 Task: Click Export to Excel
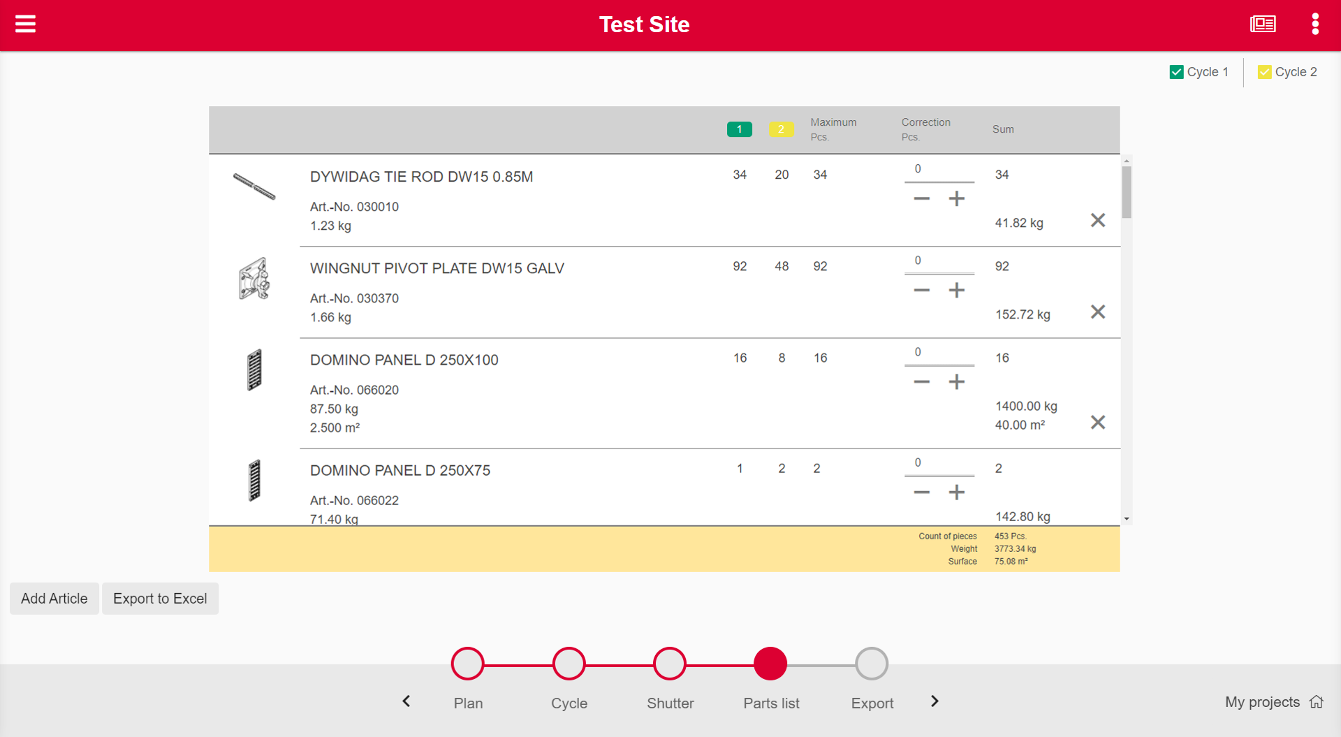[160, 599]
